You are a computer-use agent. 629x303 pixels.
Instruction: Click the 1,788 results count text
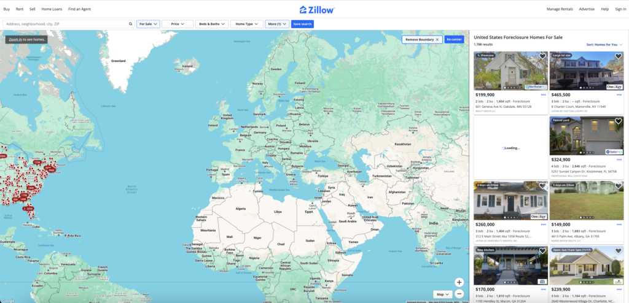pos(483,45)
